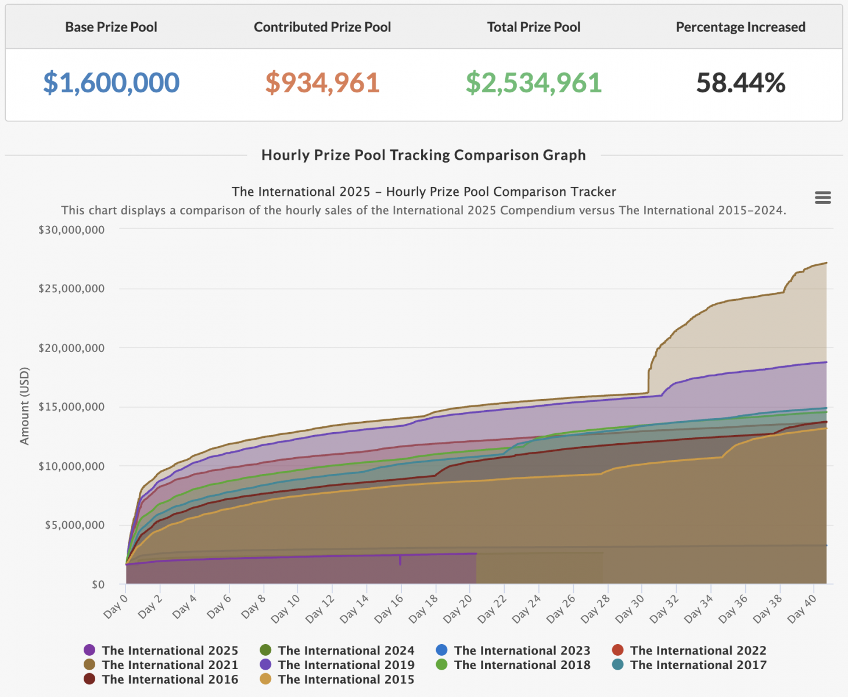848x697 pixels.
Task: Click the red 2022 legend color dot
Action: pyautogui.click(x=617, y=650)
